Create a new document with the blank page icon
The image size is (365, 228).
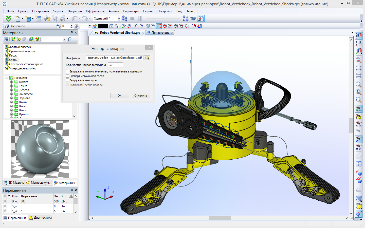tap(17, 18)
